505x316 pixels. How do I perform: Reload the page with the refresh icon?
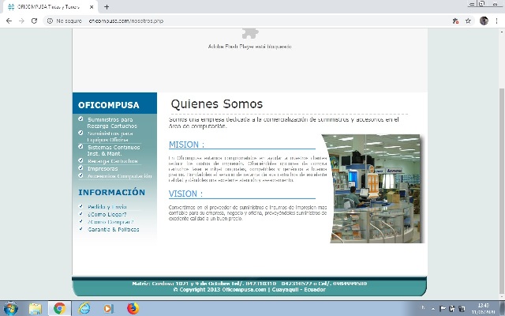[34, 21]
